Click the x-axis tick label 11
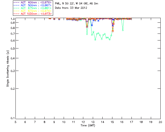This screenshot has height=132, width=165. click(x=73, y=122)
